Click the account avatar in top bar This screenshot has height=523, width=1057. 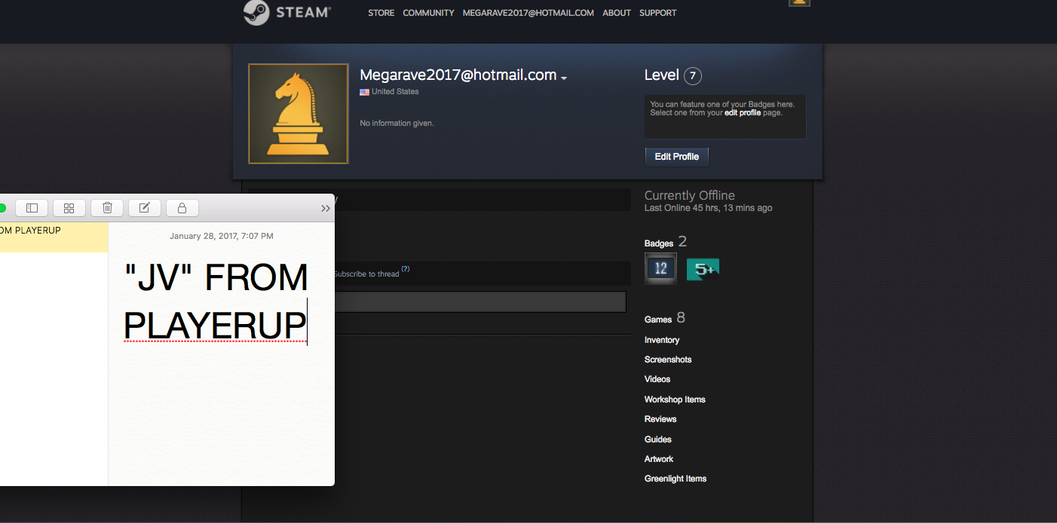pyautogui.click(x=799, y=3)
